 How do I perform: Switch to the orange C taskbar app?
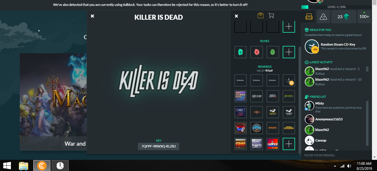[42, 166]
